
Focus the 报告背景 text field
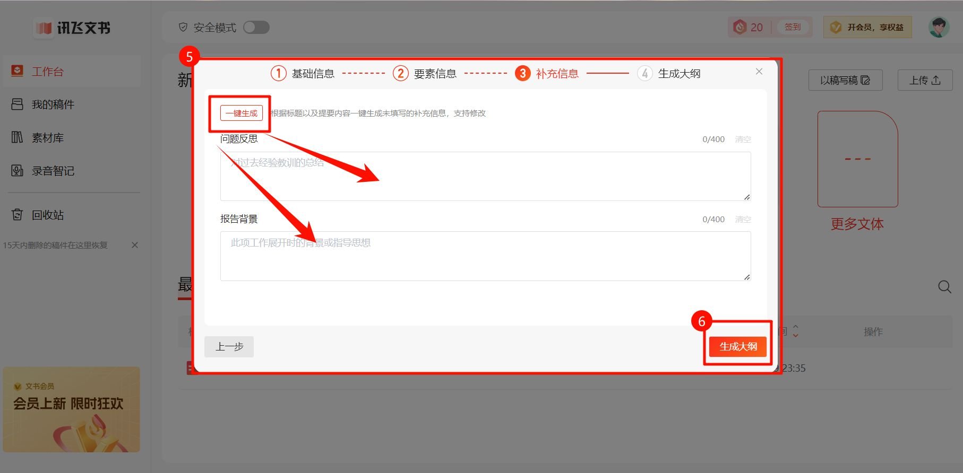click(x=485, y=256)
